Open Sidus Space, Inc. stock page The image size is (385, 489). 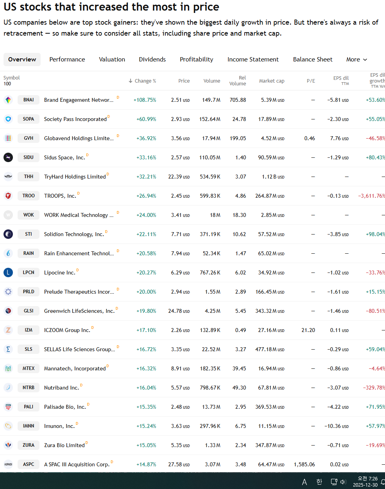click(64, 157)
